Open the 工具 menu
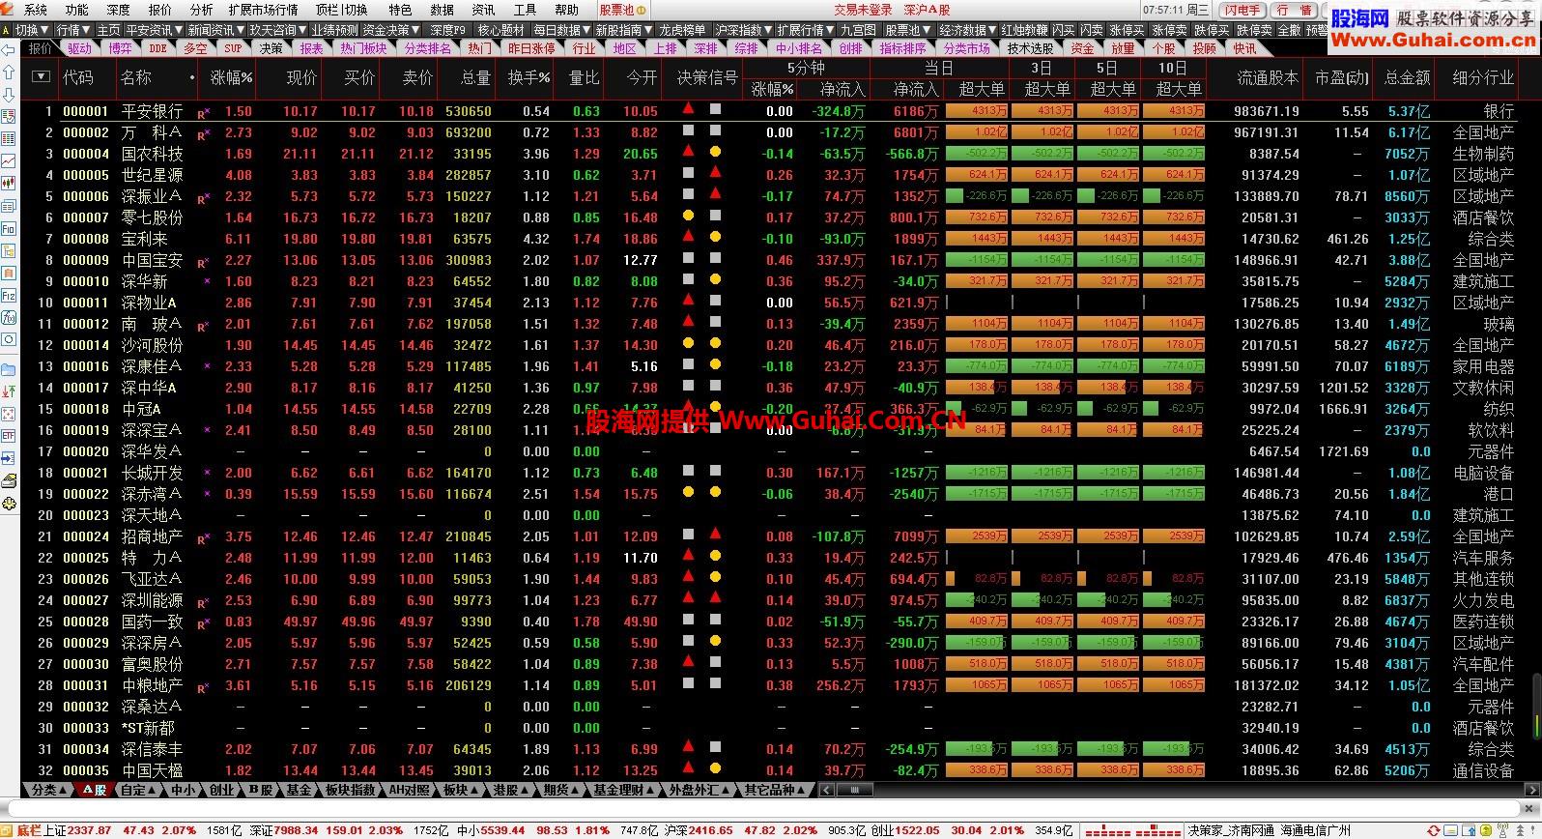This screenshot has height=839, width=1542. click(525, 10)
